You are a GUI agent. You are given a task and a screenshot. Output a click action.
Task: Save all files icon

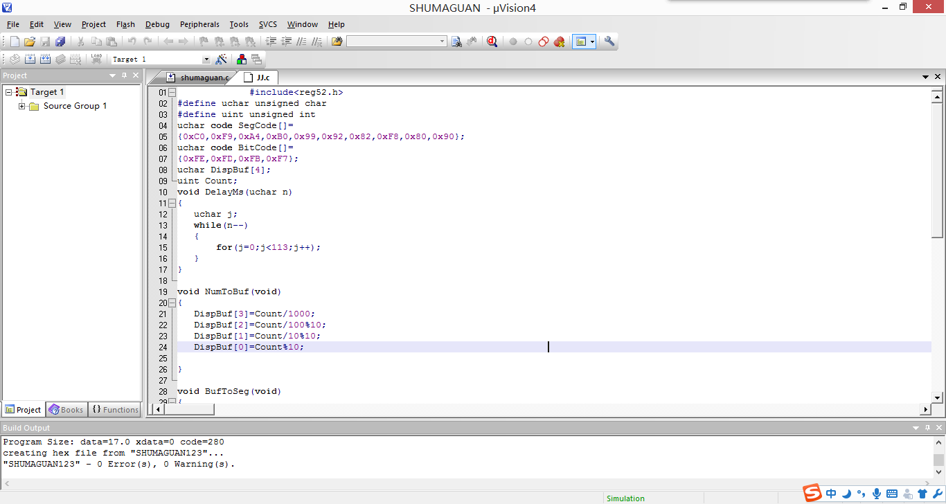60,42
